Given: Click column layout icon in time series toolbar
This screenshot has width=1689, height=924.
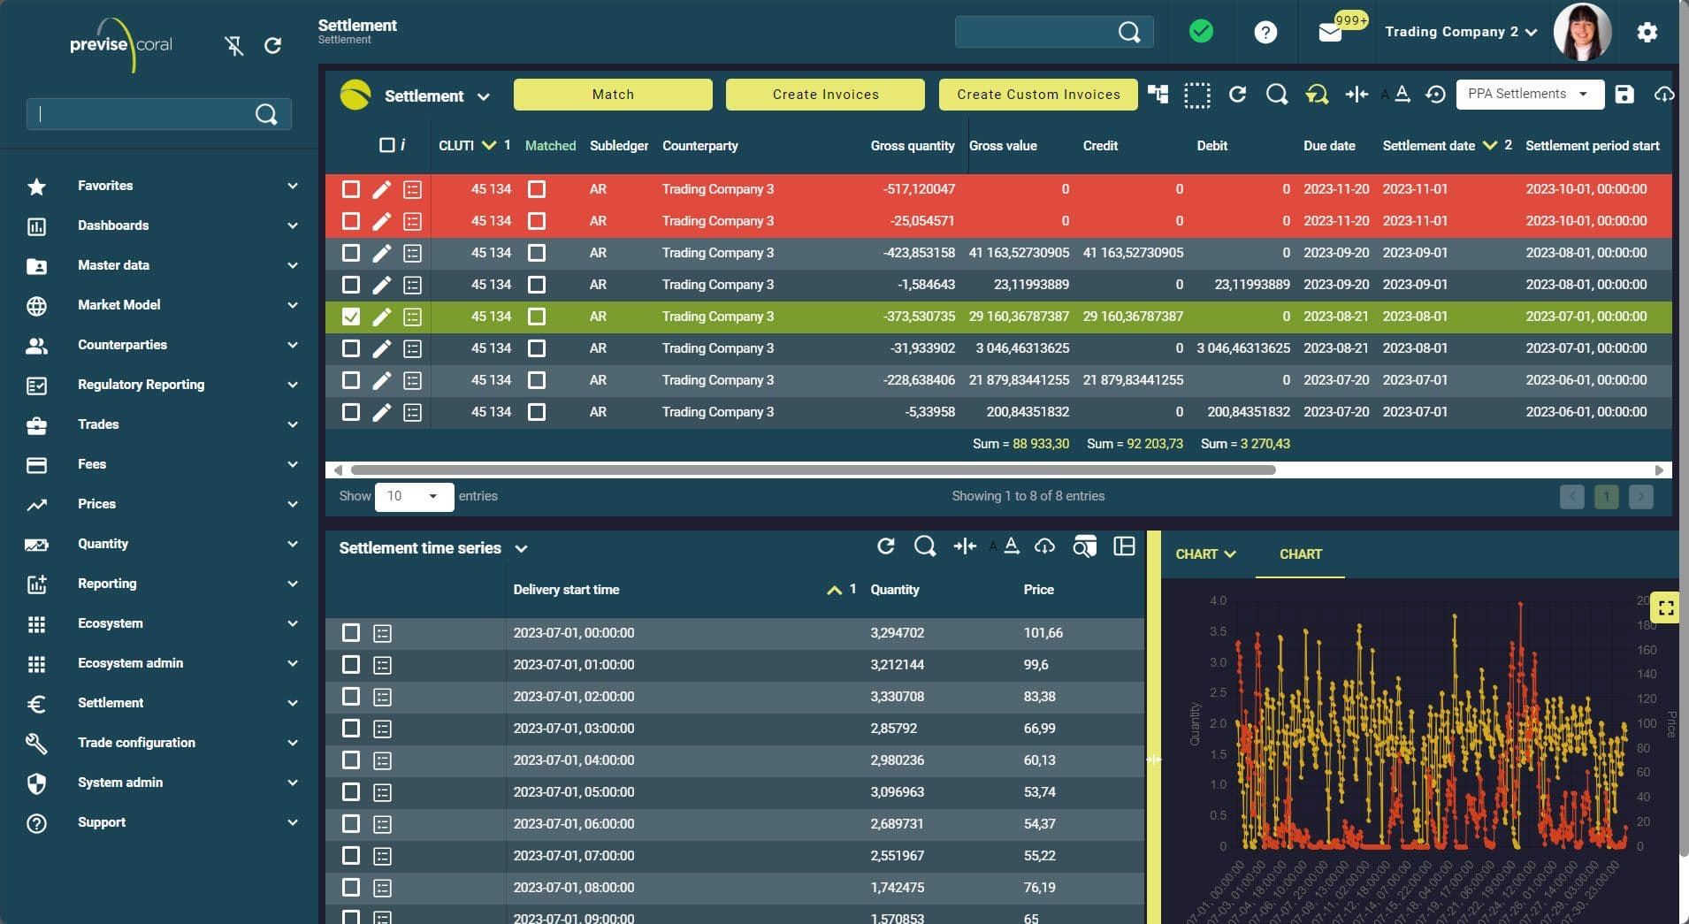Looking at the screenshot, I should coord(1124,546).
